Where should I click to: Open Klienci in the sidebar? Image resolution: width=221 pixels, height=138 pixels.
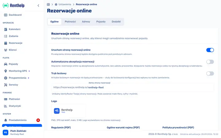22,50
